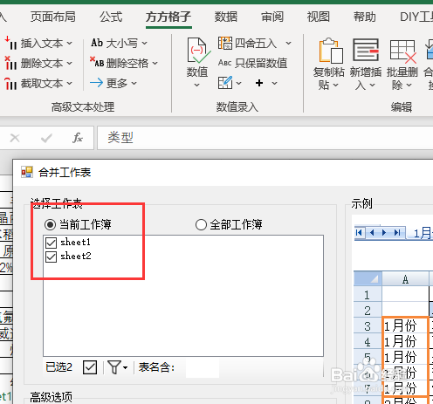Expand the 截取文本 dropdown arrow
433x404 pixels.
(69, 84)
